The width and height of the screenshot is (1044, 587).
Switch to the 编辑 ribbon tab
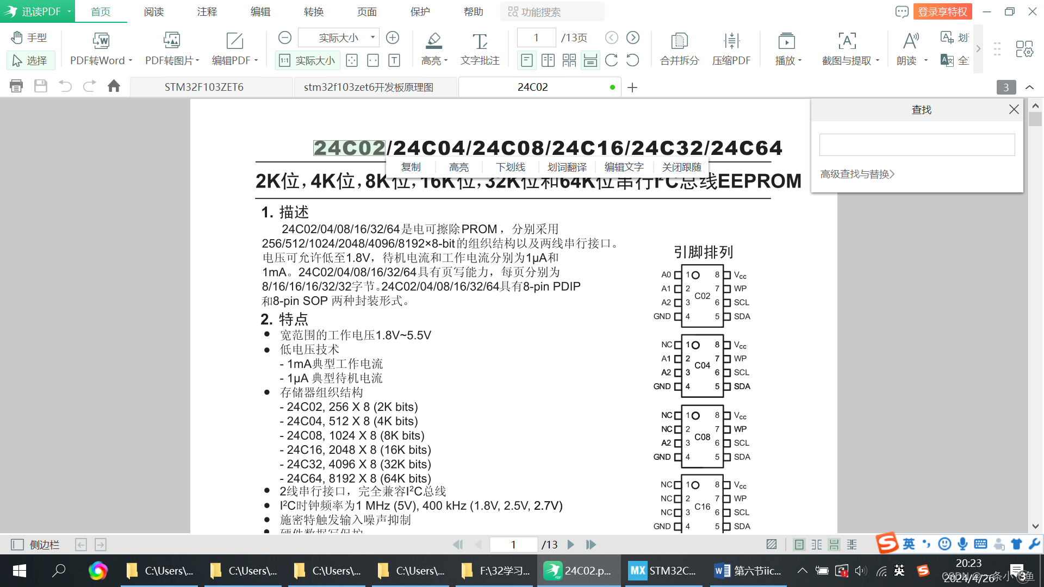[x=259, y=11]
